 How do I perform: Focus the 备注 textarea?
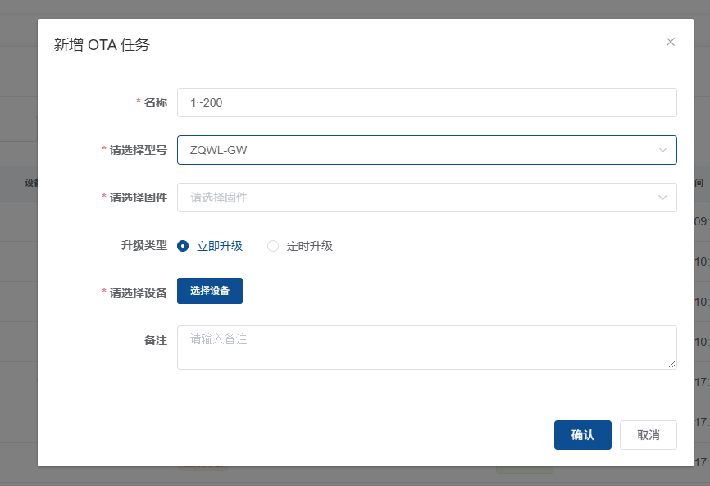click(427, 347)
